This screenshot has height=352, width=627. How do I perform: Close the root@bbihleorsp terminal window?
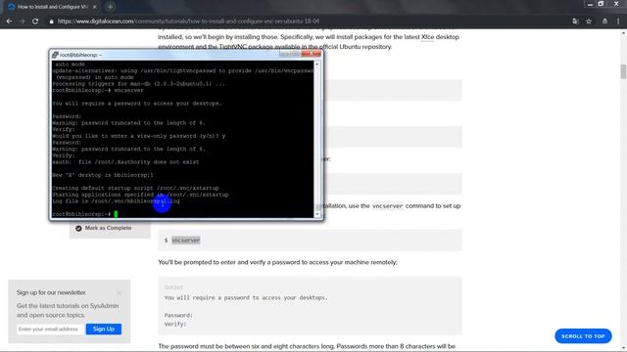312,54
